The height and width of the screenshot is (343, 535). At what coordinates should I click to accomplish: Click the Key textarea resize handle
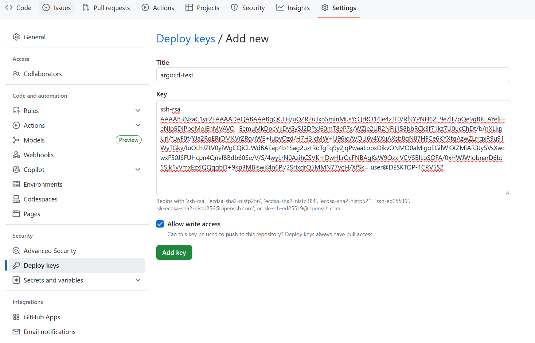(507, 193)
